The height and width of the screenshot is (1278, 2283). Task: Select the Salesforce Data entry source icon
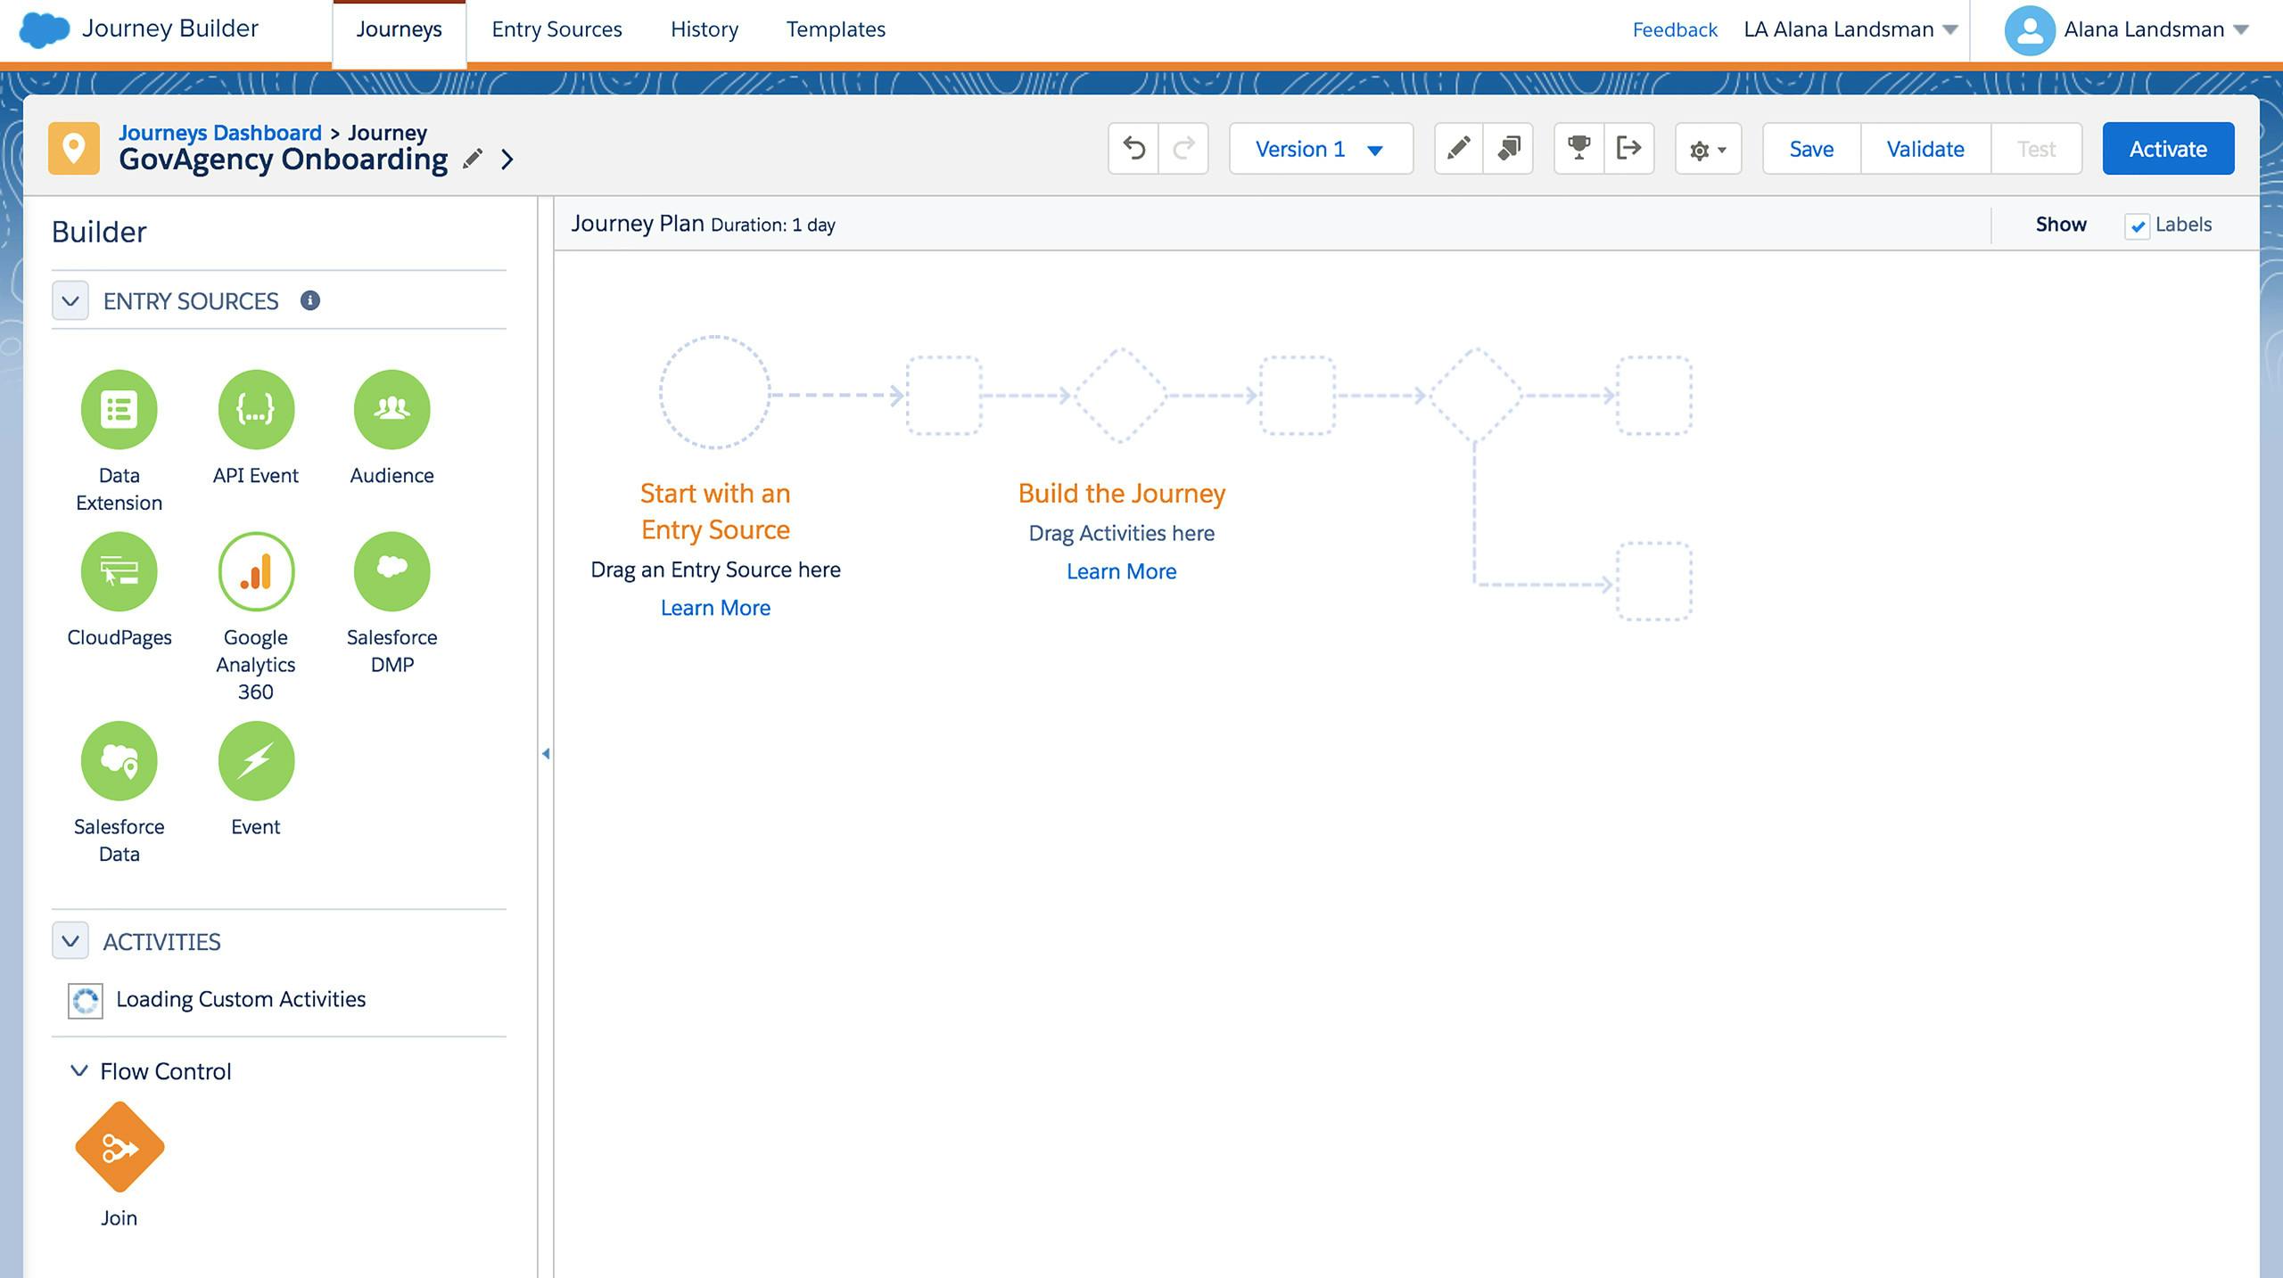coord(118,761)
